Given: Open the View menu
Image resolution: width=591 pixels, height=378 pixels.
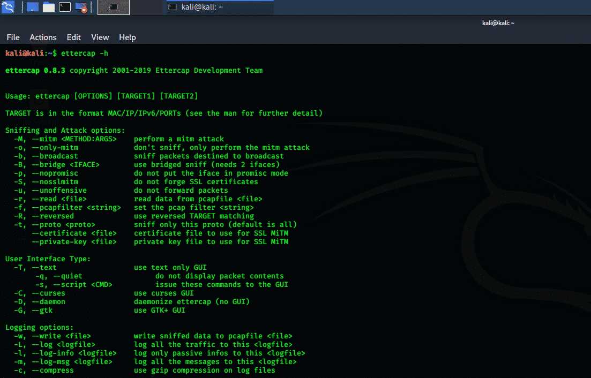Looking at the screenshot, I should pyautogui.click(x=100, y=37).
